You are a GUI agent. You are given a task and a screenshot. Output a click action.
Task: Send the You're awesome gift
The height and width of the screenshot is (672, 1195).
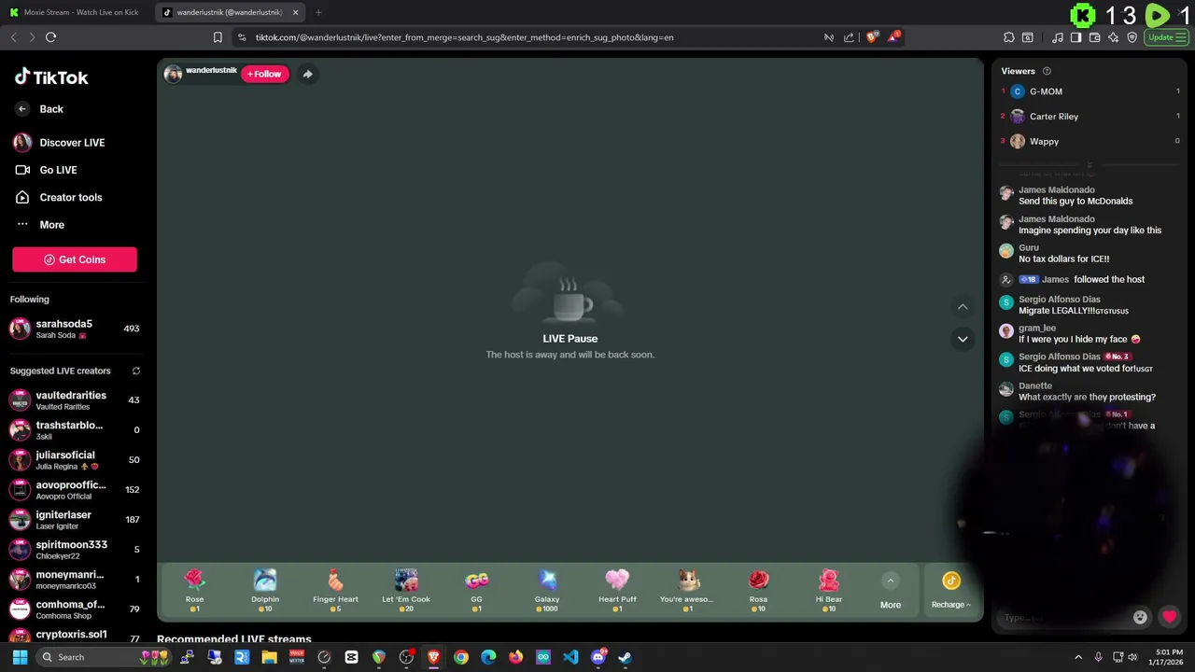click(x=688, y=590)
